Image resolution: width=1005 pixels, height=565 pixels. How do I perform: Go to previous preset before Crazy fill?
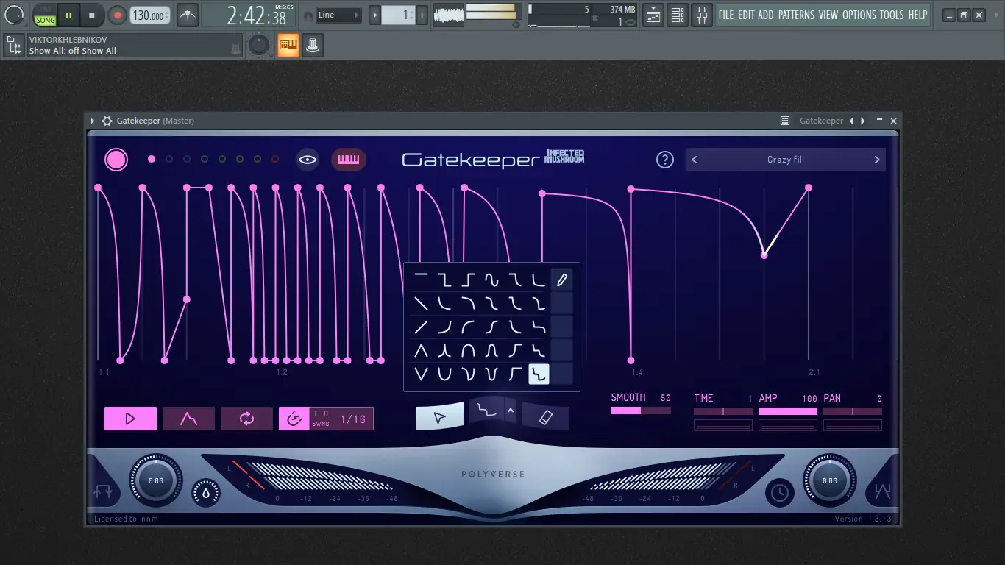(x=695, y=160)
